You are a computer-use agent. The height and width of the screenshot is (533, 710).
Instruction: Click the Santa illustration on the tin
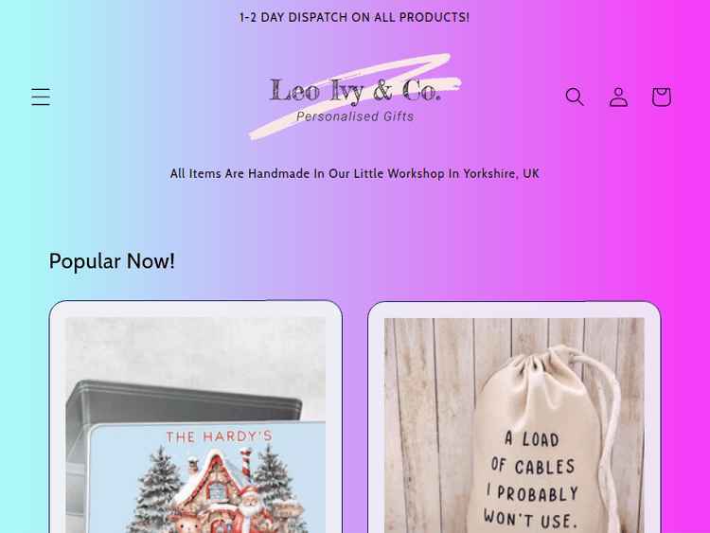pyautogui.click(x=250, y=507)
